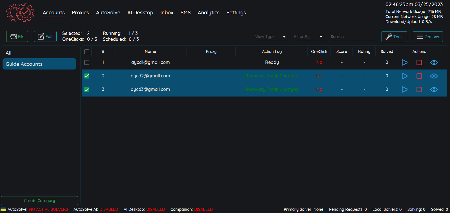The height and width of the screenshot is (213, 450).
Task: Check the box for aycd1@gmail.com
Action: click(x=87, y=62)
